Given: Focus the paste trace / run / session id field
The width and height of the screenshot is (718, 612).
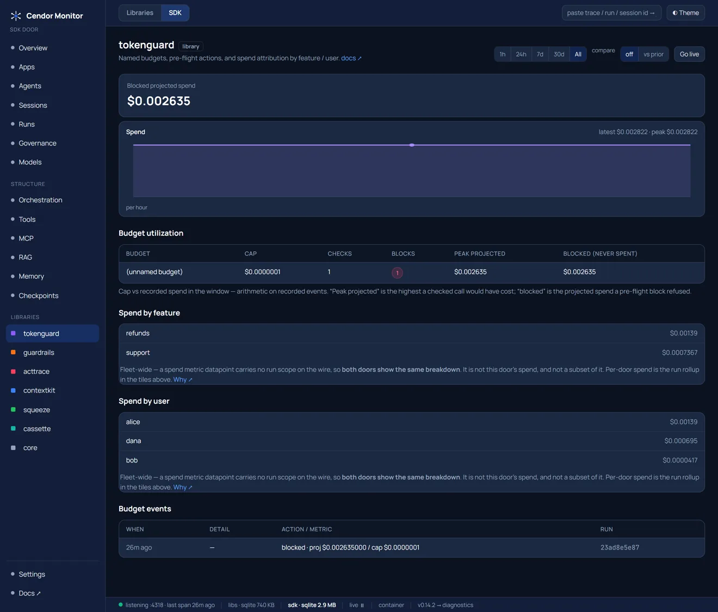Looking at the screenshot, I should (611, 13).
